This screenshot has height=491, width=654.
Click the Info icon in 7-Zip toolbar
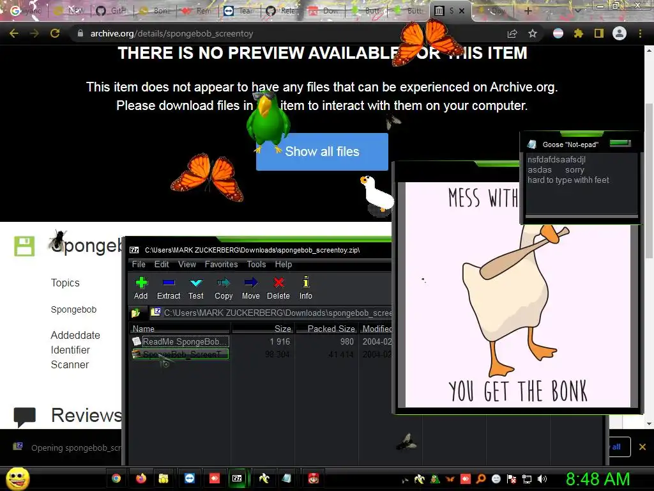(x=306, y=282)
